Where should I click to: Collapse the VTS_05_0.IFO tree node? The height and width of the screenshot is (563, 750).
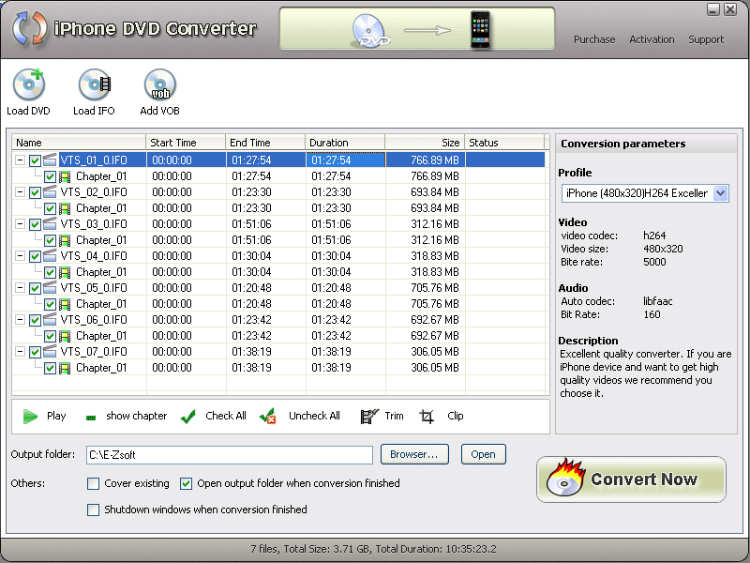coord(20,287)
